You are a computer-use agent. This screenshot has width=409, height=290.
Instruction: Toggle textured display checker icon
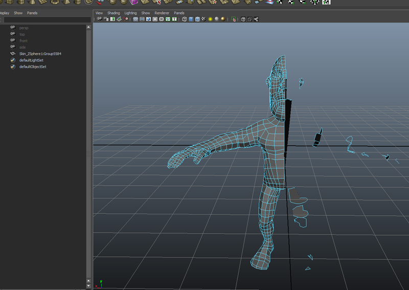pyautogui.click(x=203, y=19)
